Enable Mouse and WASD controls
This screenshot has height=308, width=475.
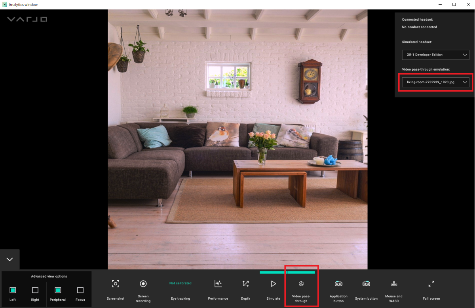click(x=394, y=283)
